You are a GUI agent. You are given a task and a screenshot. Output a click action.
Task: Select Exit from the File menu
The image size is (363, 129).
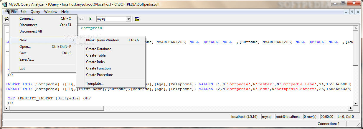click(x=43, y=68)
